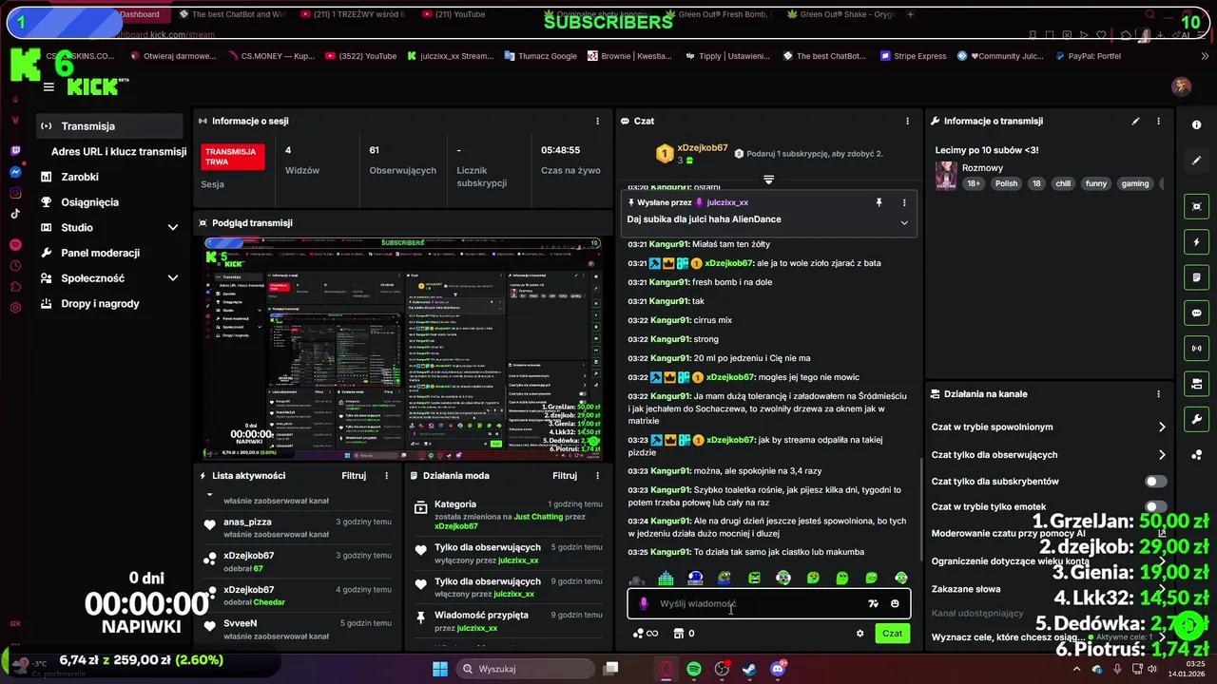Open Steam from the taskbar
Viewport: 1217px width, 684px height.
tap(749, 669)
